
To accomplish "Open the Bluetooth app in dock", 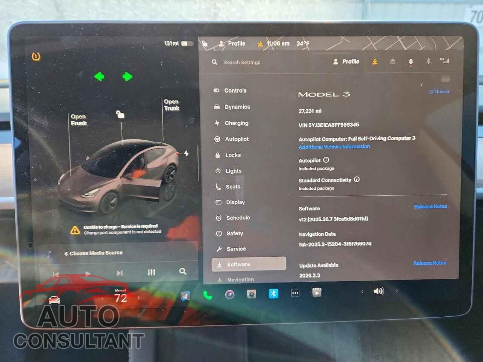I will (274, 293).
